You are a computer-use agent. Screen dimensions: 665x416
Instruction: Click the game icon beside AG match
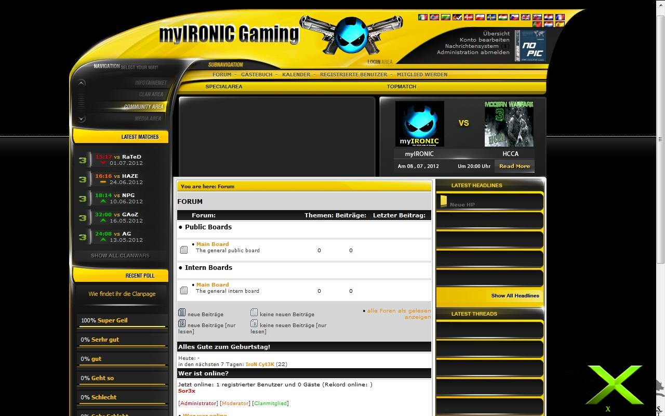click(82, 237)
